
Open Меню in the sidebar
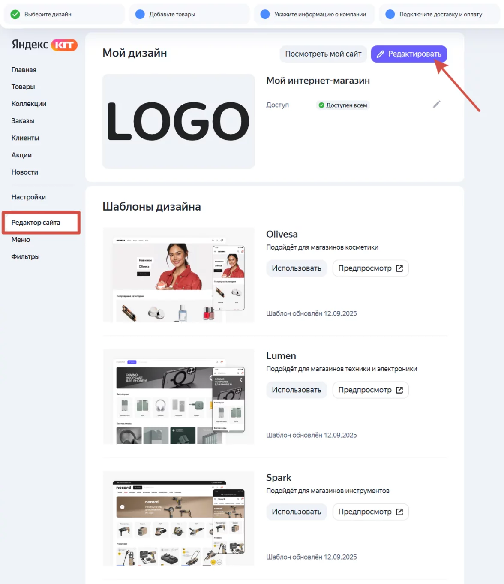pos(21,240)
